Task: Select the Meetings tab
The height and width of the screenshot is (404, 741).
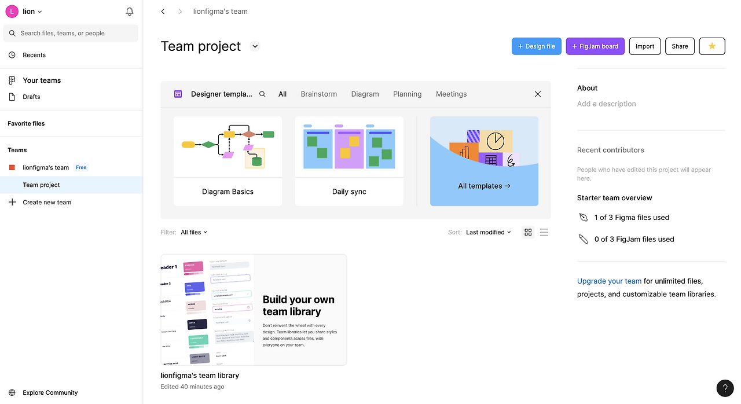Action: tap(452, 94)
